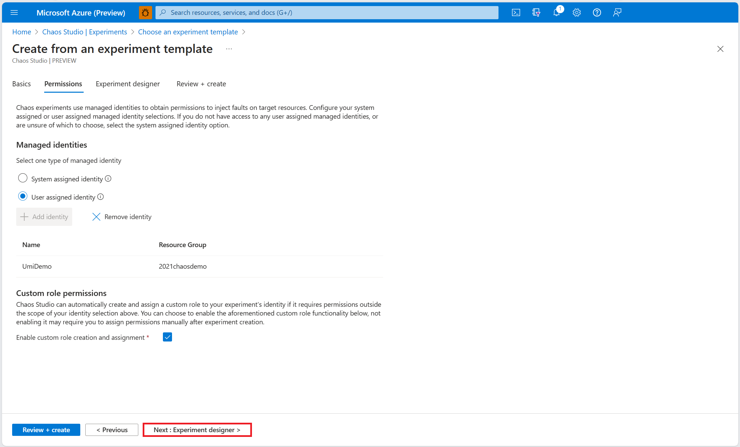Screen dimensions: 740x447
Task: Select the User assigned identity option
Action: point(23,196)
